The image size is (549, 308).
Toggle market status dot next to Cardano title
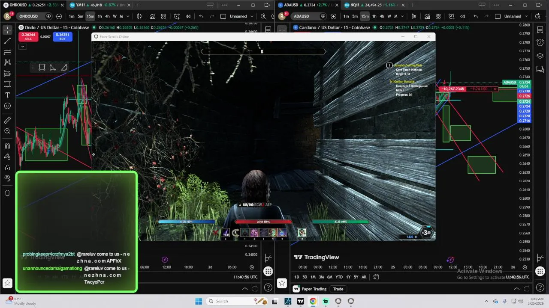[375, 27]
